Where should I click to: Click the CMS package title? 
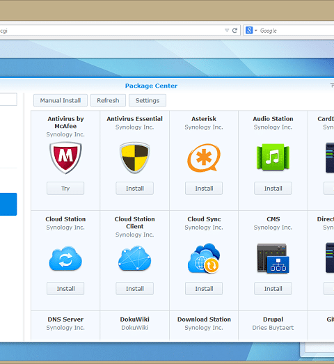(x=273, y=219)
